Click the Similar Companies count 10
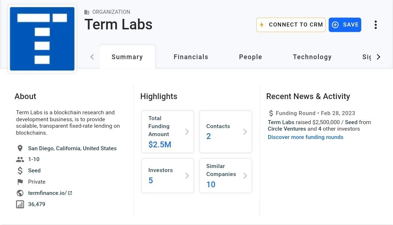This screenshot has height=225, width=393. click(x=211, y=184)
